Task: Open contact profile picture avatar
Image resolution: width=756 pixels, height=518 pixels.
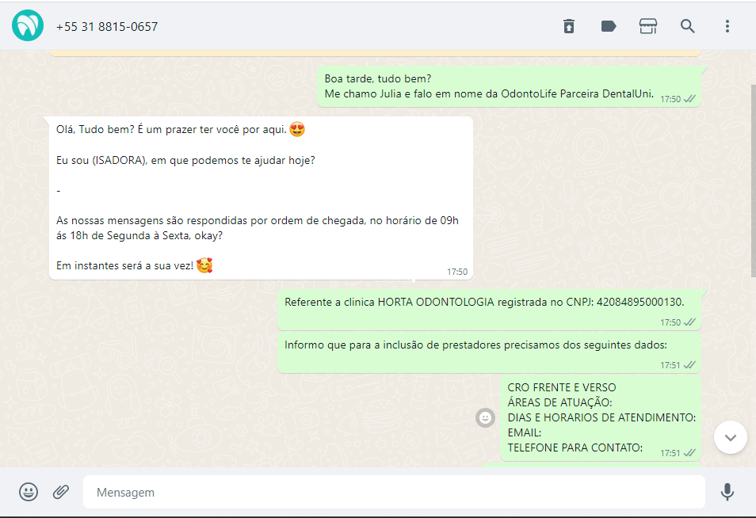Action: pos(28,25)
